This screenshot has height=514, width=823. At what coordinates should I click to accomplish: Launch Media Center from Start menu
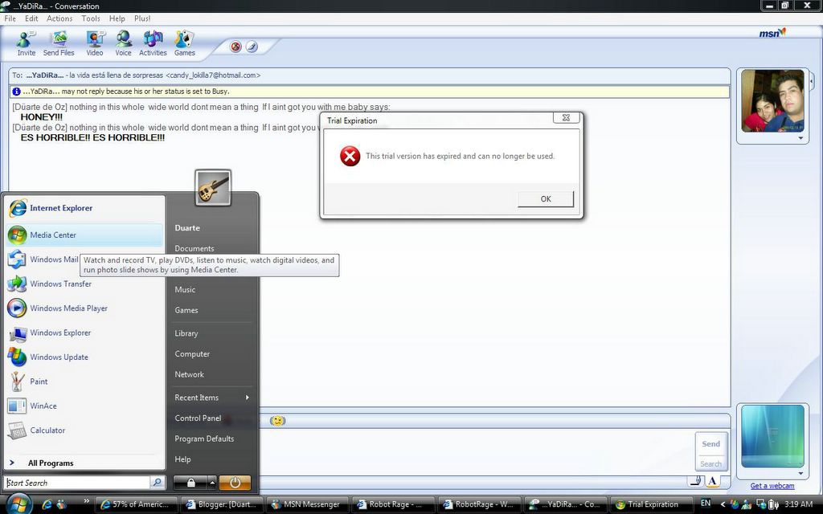point(84,235)
